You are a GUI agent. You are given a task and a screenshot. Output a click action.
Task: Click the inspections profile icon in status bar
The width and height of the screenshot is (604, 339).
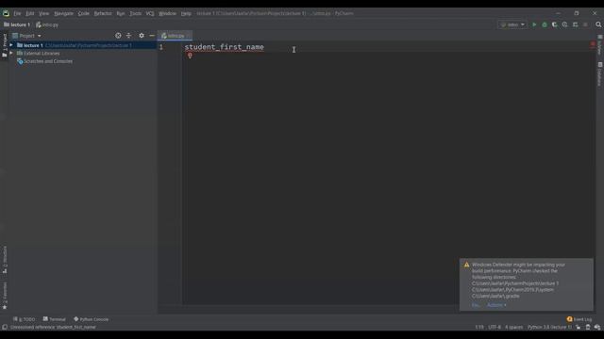click(588, 327)
